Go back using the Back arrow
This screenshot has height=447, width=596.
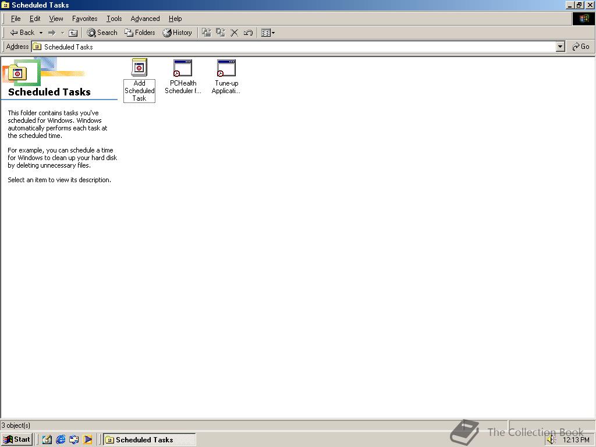click(x=22, y=33)
